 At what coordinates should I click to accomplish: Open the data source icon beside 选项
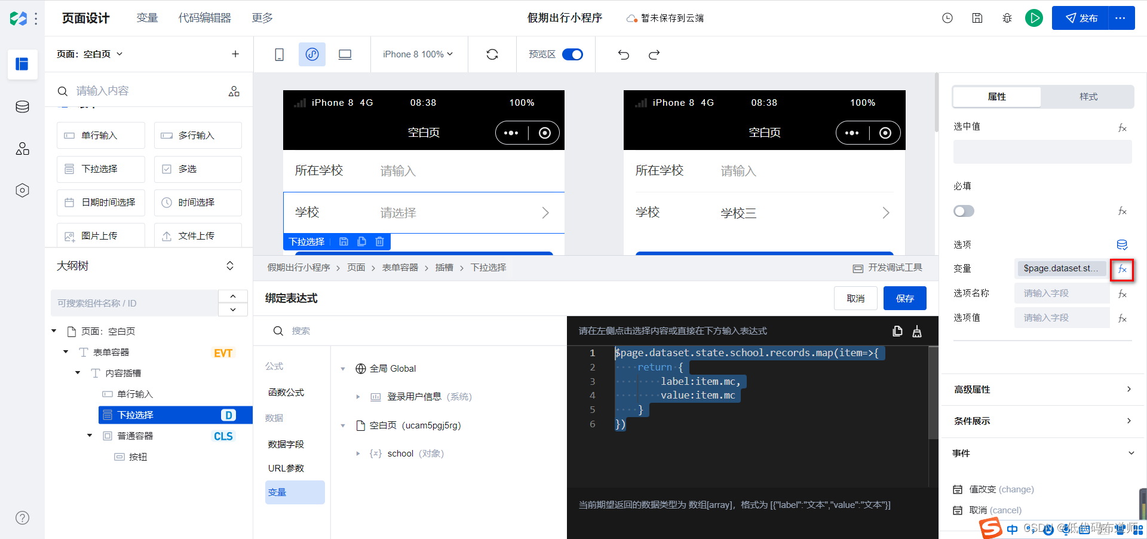coord(1122,244)
